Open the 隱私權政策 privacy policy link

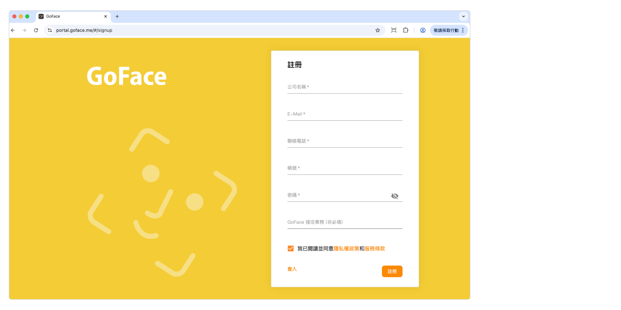pyautogui.click(x=346, y=249)
